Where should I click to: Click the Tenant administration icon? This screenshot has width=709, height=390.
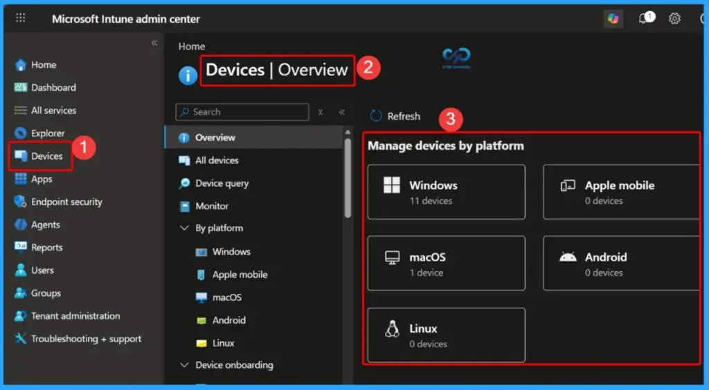click(x=20, y=316)
